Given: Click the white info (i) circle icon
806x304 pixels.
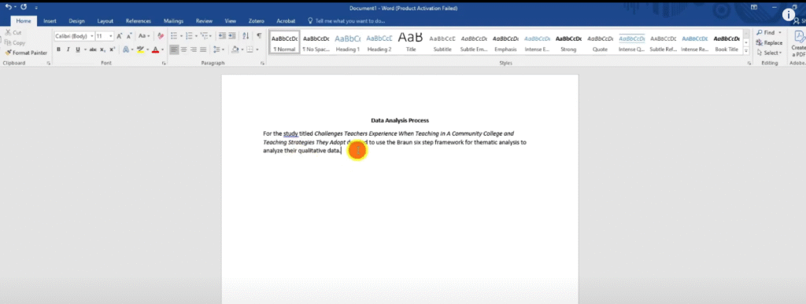Looking at the screenshot, I should point(789,15).
